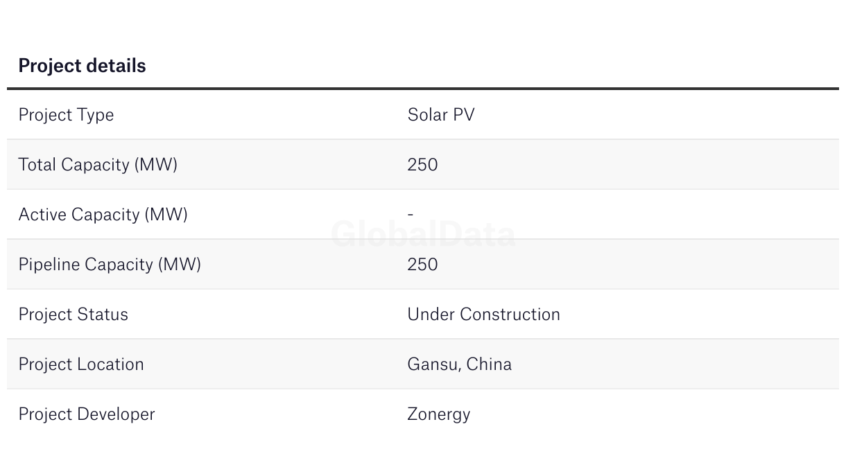Click 'China' in the location value
The image size is (846, 467).
point(489,364)
